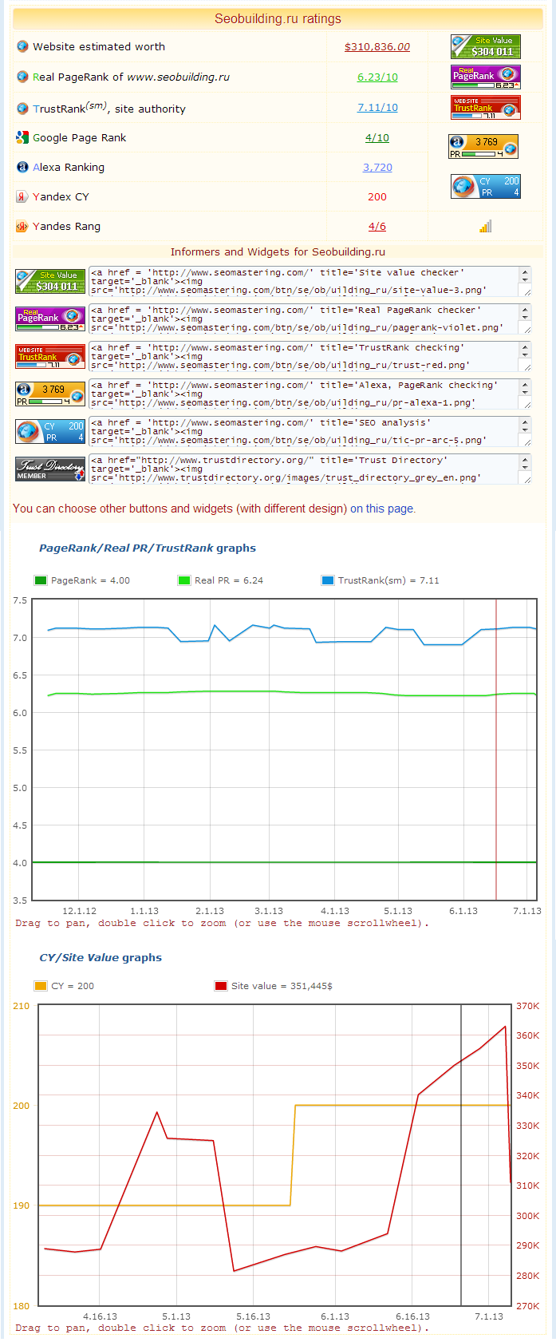Click the Website estimated worth label
This screenshot has width=556, height=1342.
(x=99, y=46)
